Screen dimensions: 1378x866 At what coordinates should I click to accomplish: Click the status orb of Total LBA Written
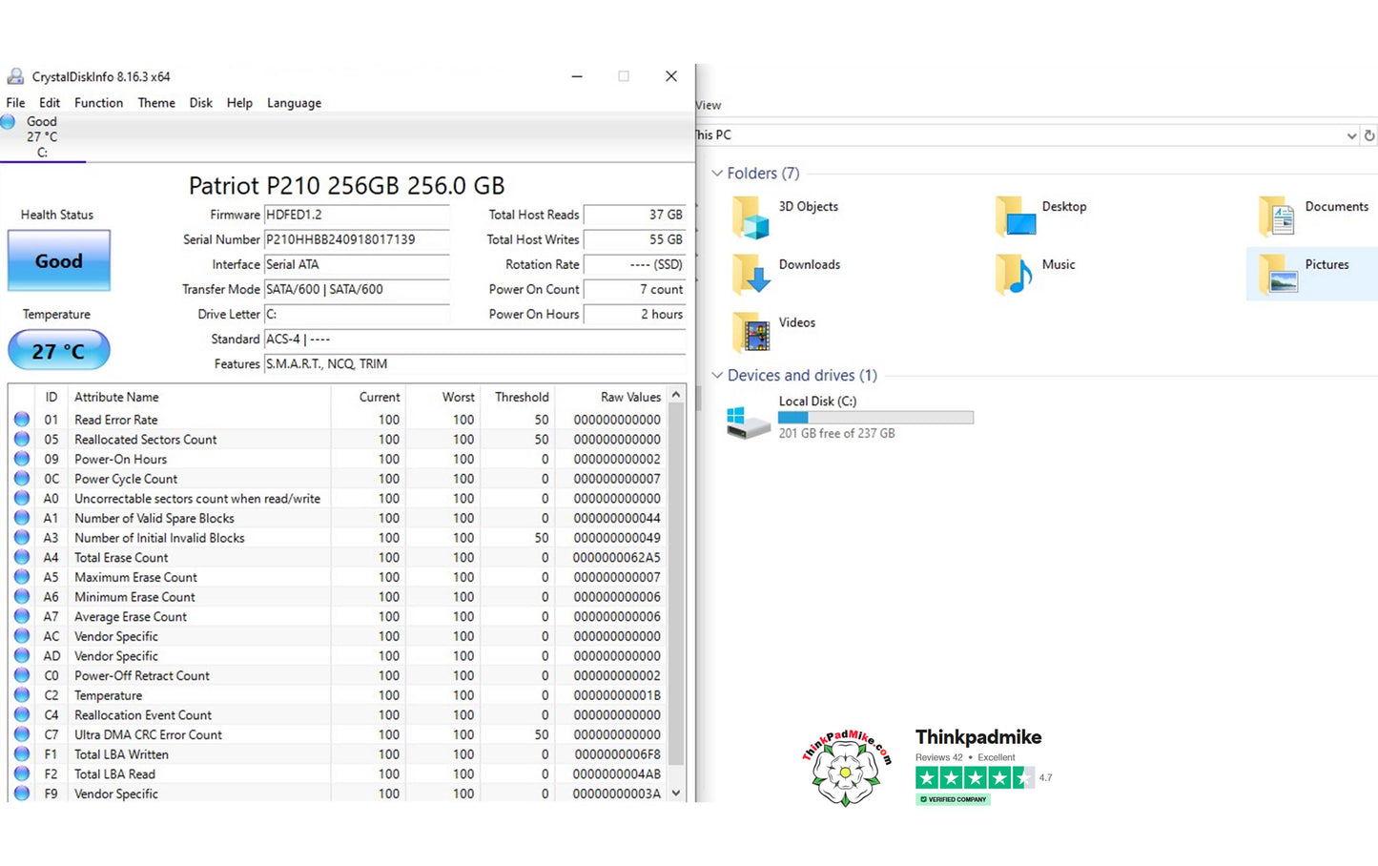click(22, 754)
